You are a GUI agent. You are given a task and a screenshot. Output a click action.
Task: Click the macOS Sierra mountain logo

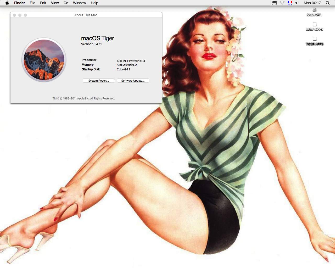(44, 60)
